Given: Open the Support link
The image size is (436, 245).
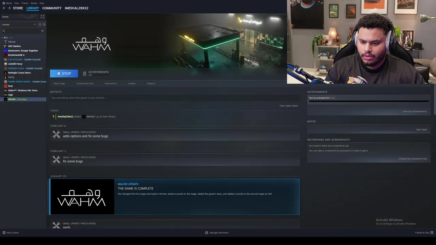Looking at the screenshot, I should [x=151, y=83].
